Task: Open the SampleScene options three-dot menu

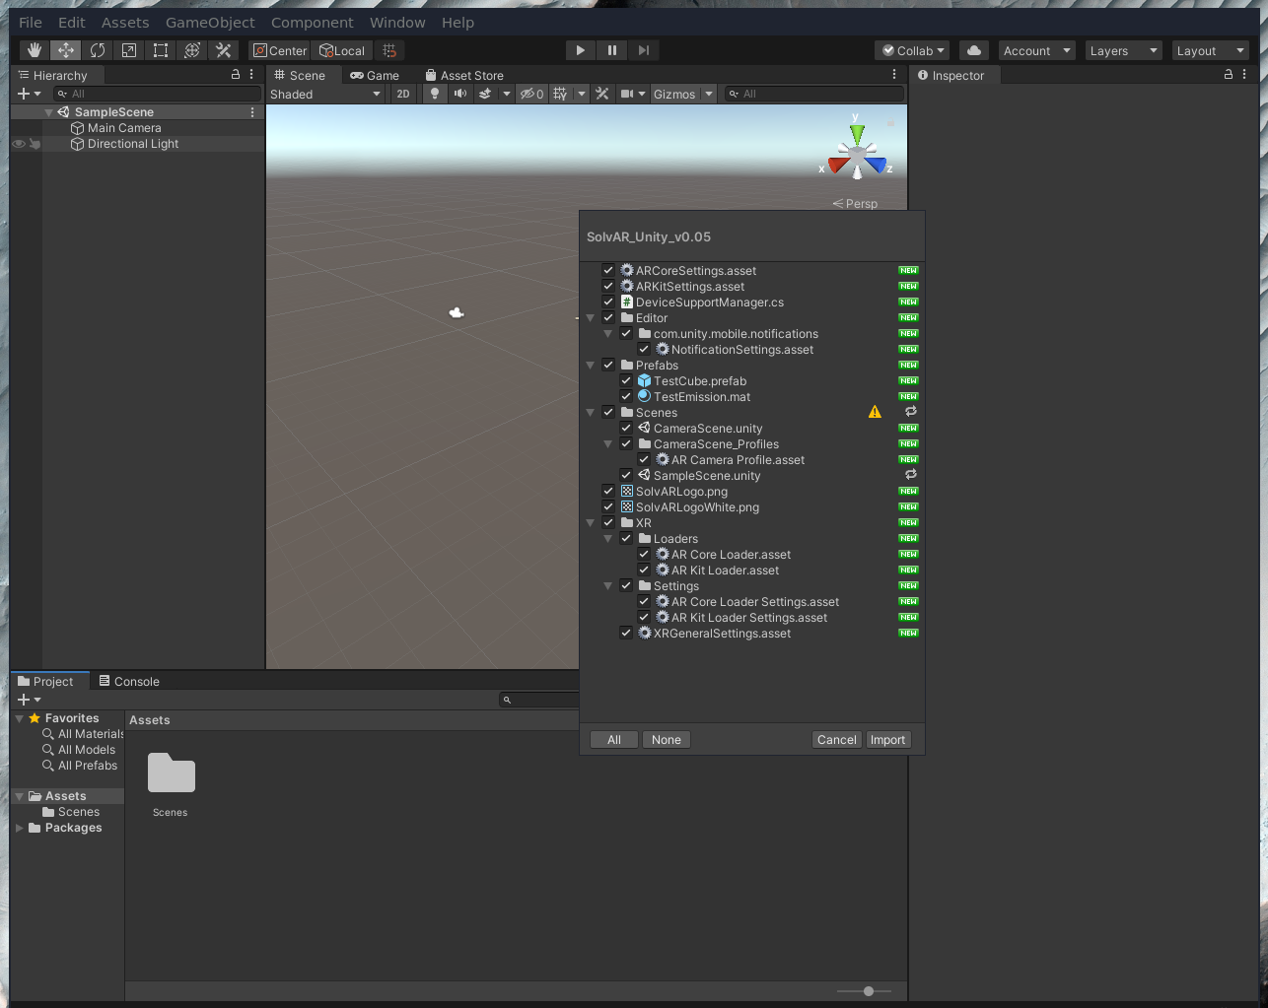Action: (x=252, y=112)
